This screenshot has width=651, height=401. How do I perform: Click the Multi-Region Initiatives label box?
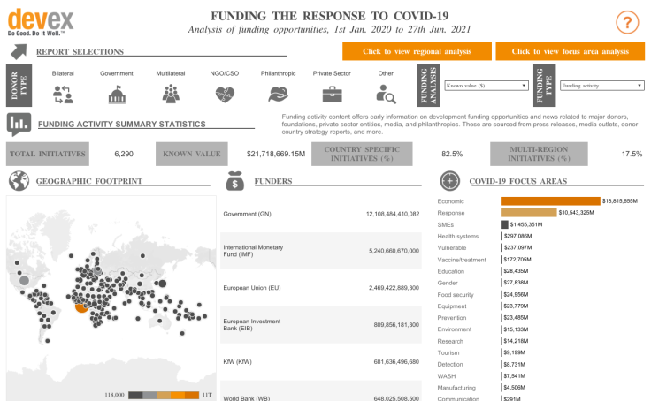pyautogui.click(x=539, y=154)
